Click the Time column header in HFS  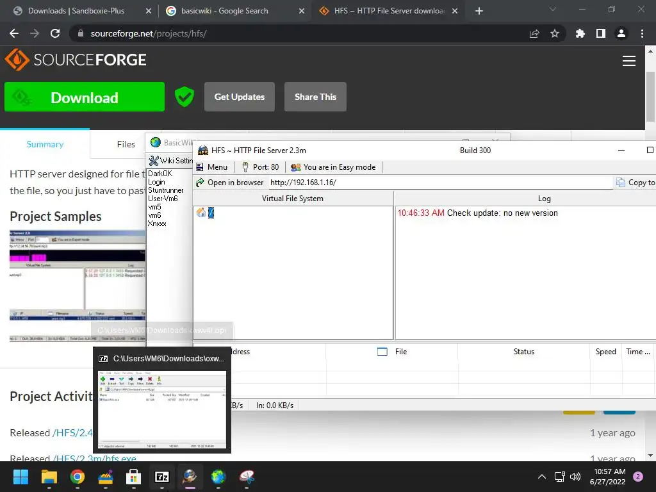639,352
